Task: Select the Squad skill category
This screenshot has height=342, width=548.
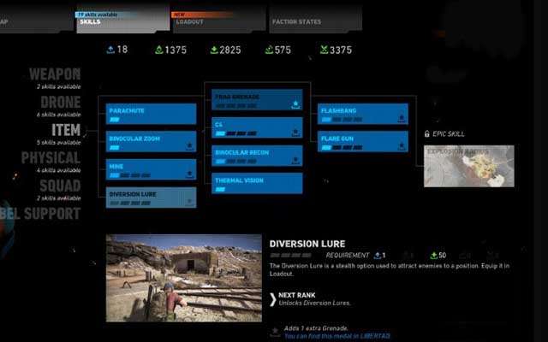Action: 60,186
